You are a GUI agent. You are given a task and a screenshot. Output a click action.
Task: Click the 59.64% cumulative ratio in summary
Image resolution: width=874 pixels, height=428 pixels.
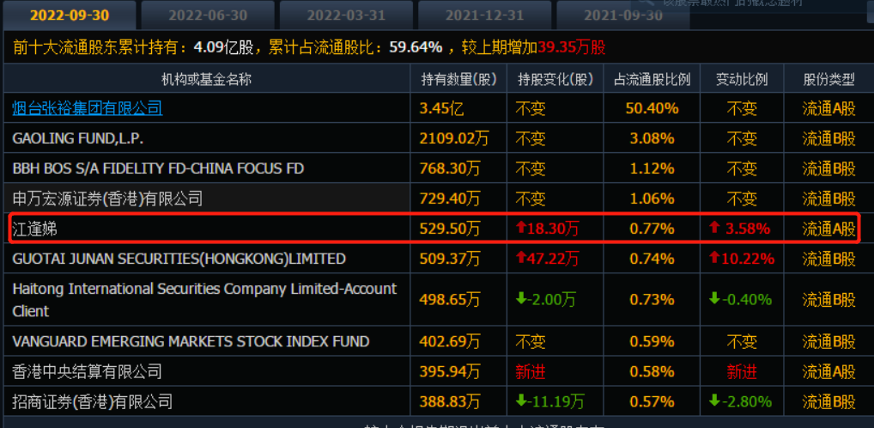point(416,47)
